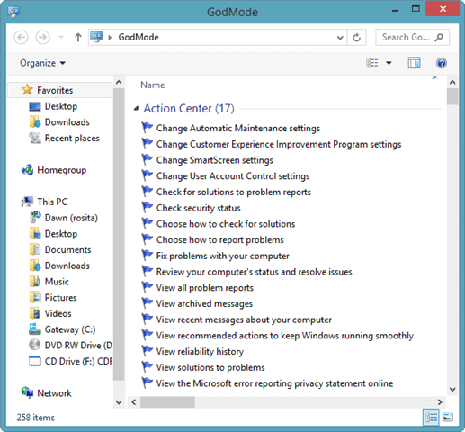Open Review your computer's status and resolve issues
465x432 pixels.
tap(255, 272)
